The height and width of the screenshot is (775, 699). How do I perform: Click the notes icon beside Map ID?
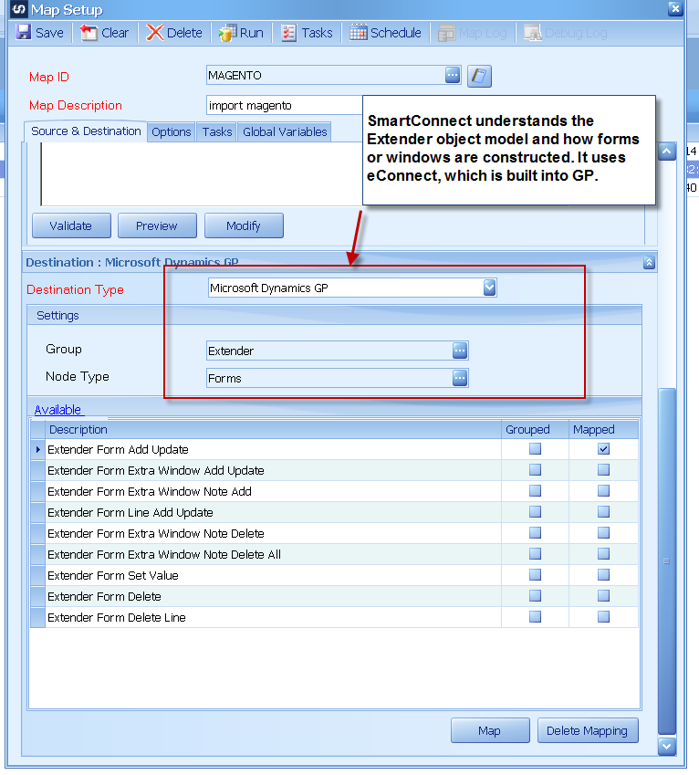coord(479,76)
